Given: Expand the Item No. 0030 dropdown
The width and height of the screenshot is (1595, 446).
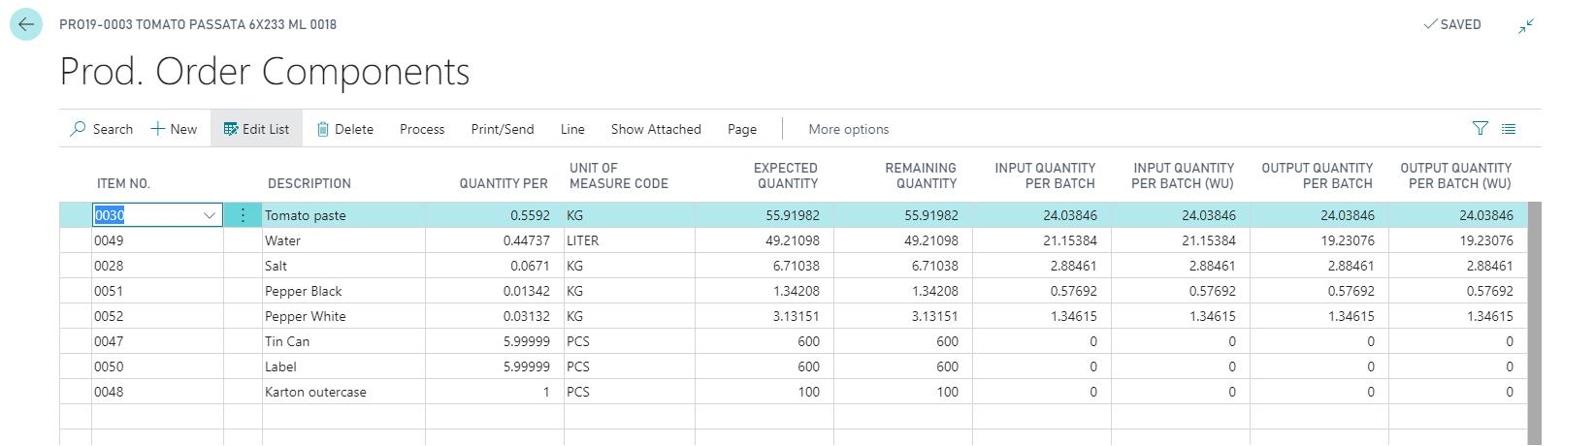Looking at the screenshot, I should 210,215.
